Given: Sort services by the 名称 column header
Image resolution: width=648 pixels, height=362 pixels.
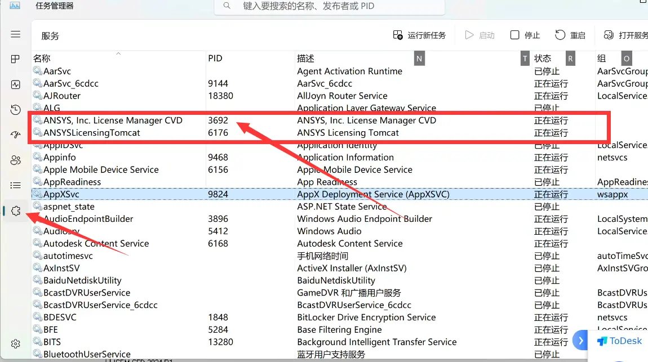Looking at the screenshot, I should point(42,58).
